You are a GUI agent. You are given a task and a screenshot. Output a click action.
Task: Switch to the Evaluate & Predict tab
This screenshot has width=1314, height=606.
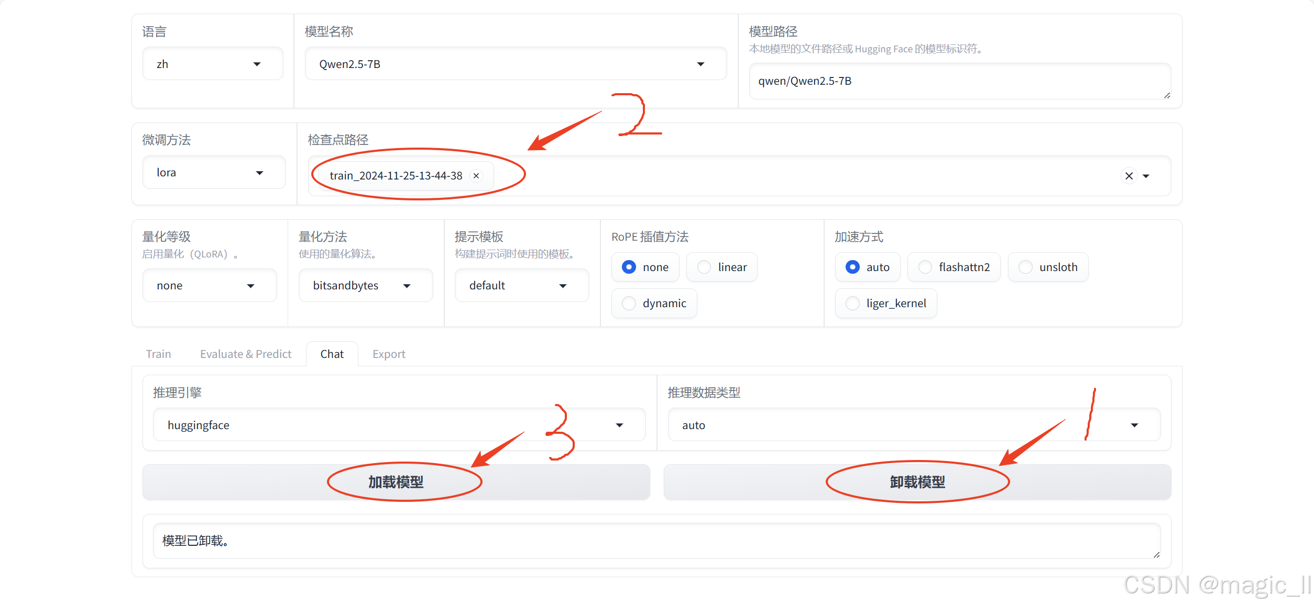tap(246, 354)
